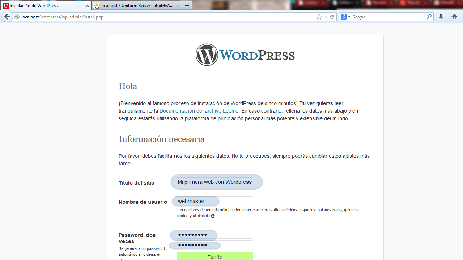Open the downloads arrow icon
The height and width of the screenshot is (260, 463).
pyautogui.click(x=441, y=17)
